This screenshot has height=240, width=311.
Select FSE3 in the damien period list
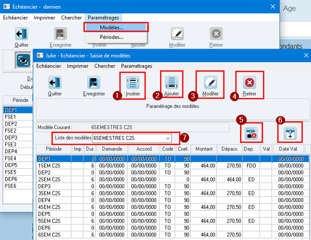(x=18, y=145)
